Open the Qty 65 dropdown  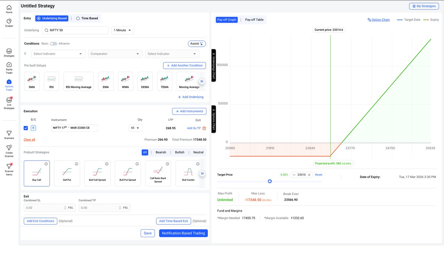[x=135, y=128]
